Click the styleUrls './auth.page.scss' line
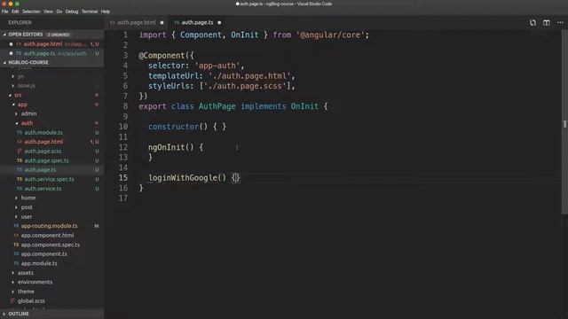 (222, 86)
